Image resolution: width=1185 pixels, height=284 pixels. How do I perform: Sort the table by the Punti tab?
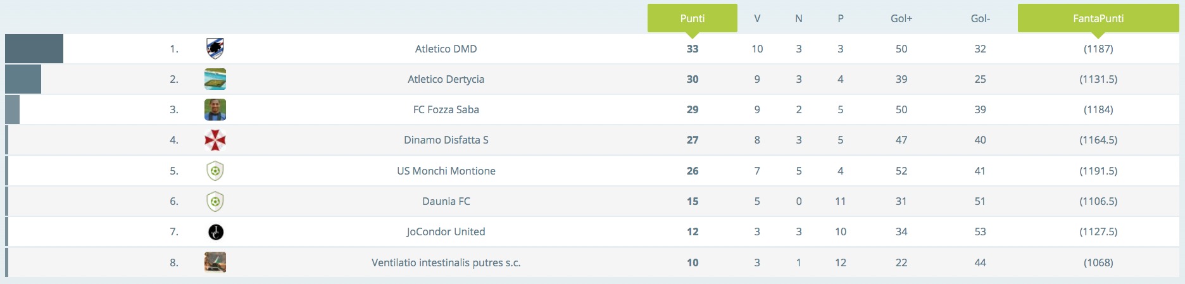click(x=693, y=18)
